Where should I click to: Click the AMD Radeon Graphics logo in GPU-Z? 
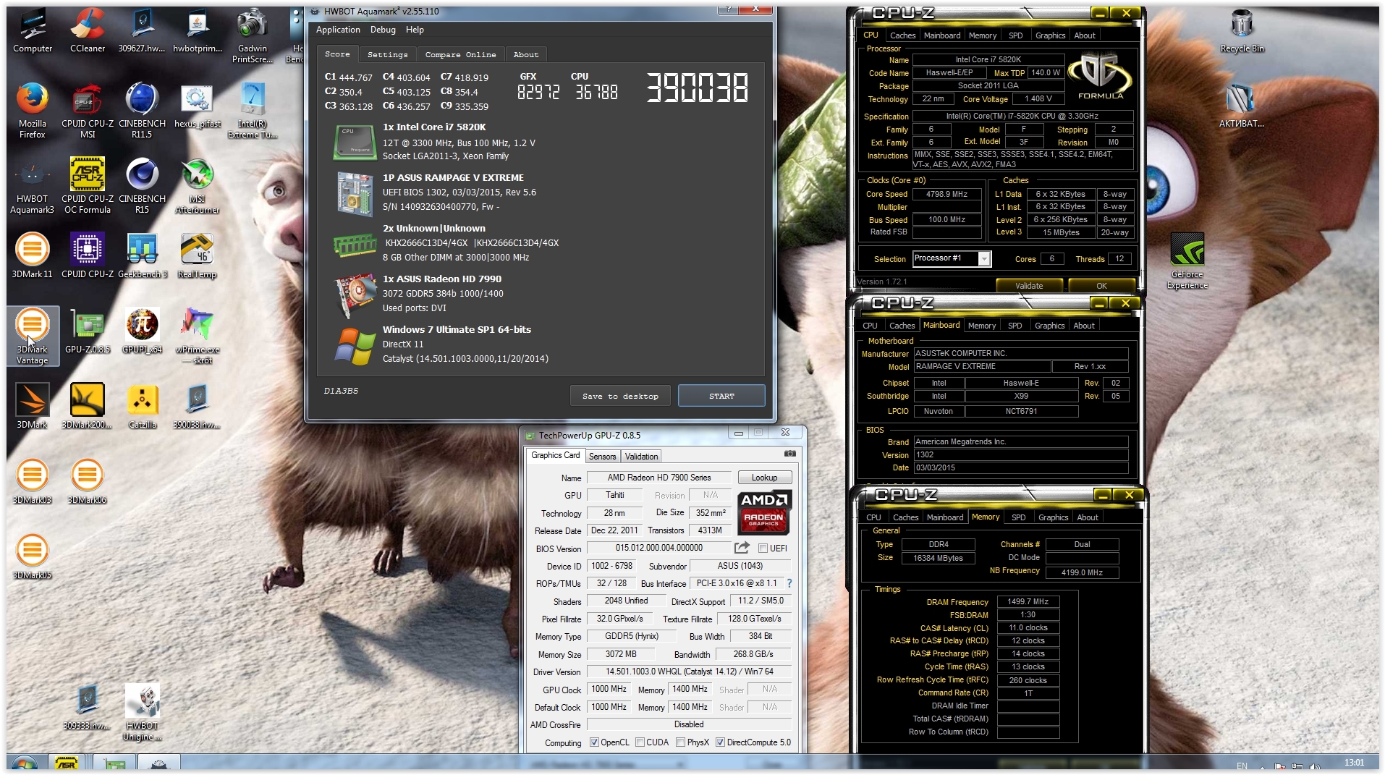(764, 512)
